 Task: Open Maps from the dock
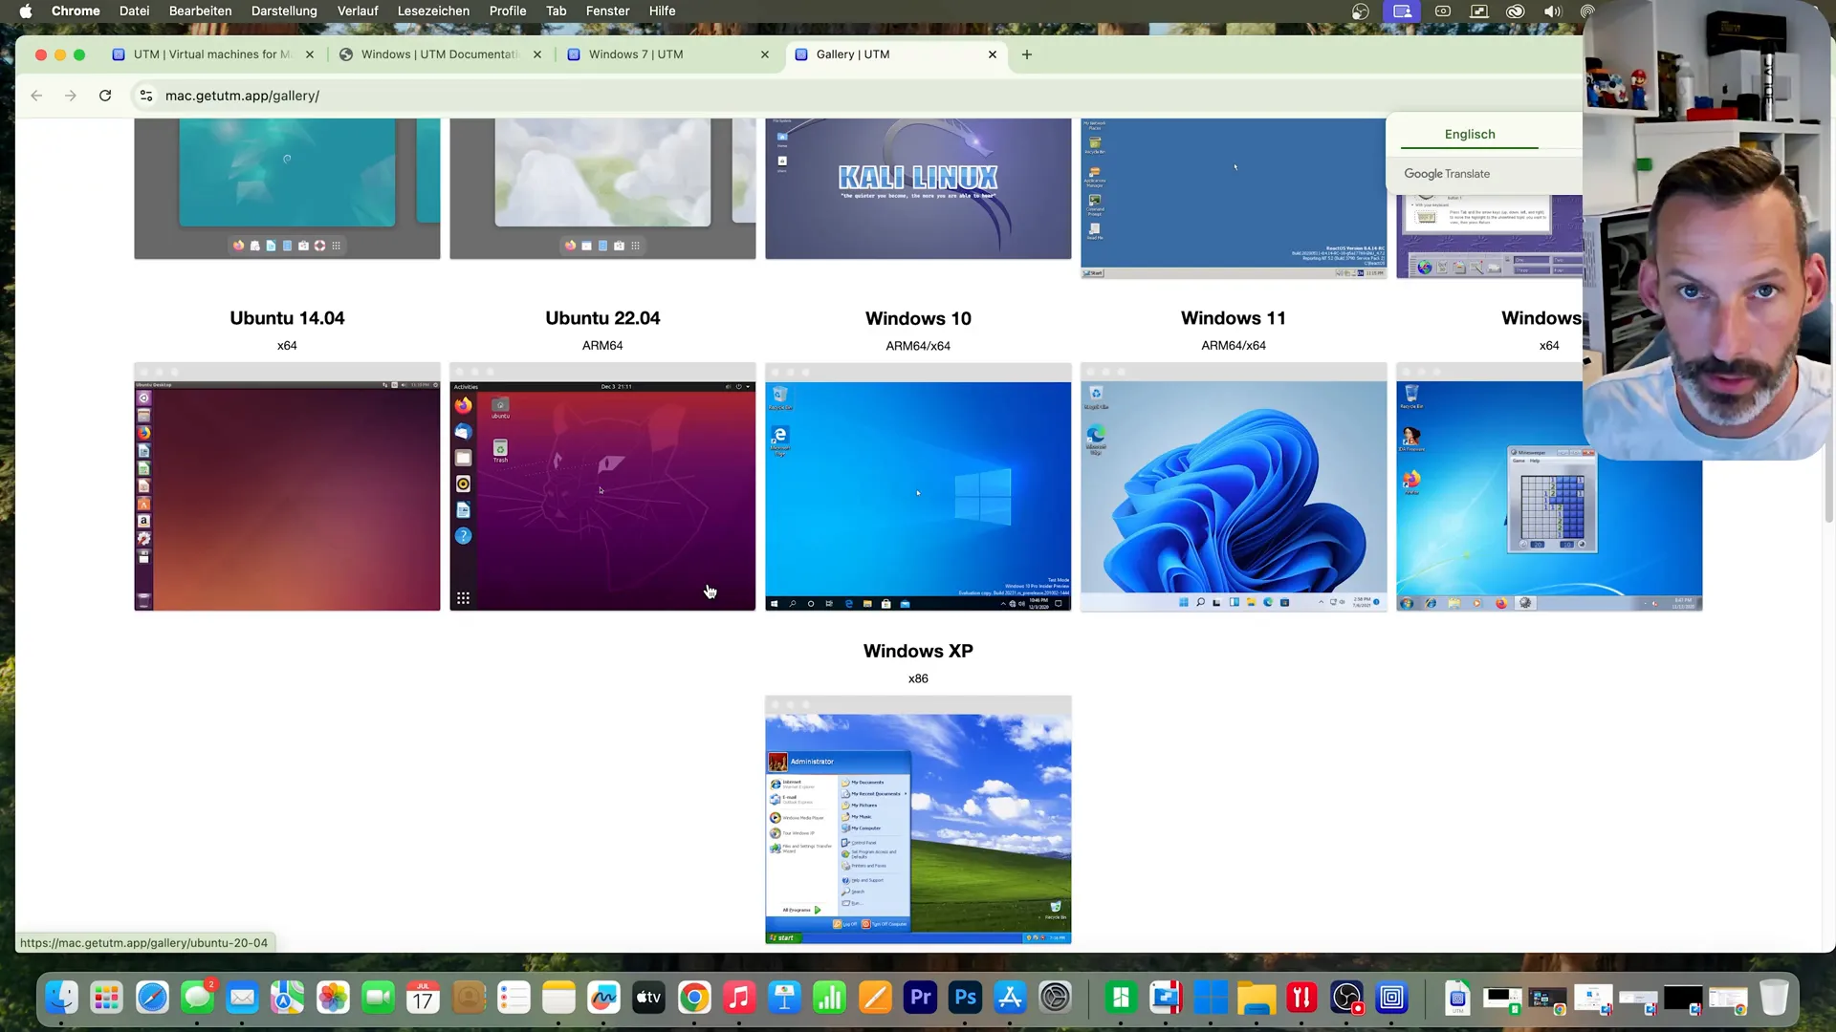(288, 999)
